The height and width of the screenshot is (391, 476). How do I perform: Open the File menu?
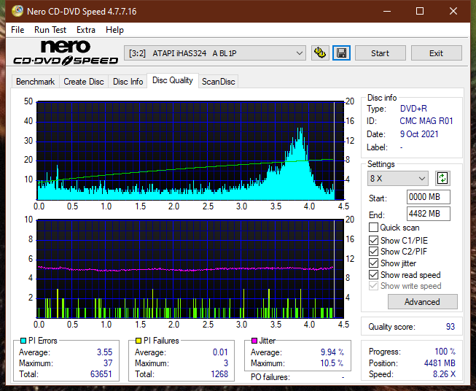pos(17,30)
